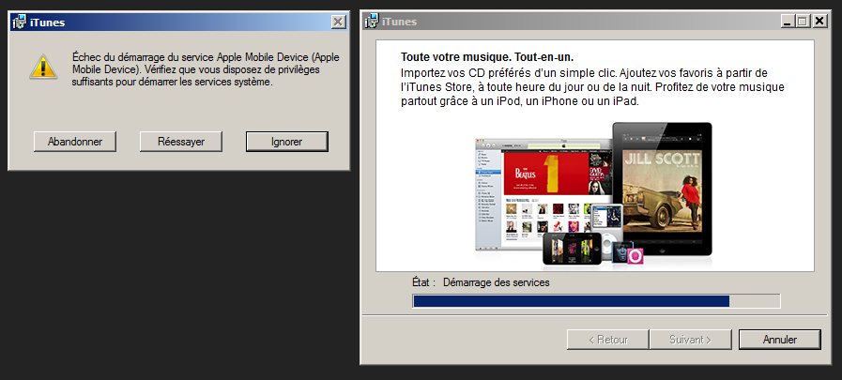Minimize the iTunes installer window
Viewport: 842px width, 380px height.
(787, 21)
